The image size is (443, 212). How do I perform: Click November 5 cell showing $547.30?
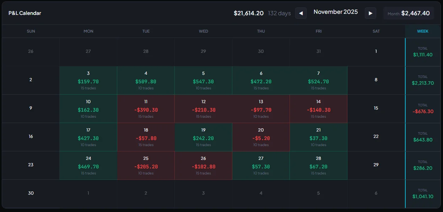(x=203, y=80)
